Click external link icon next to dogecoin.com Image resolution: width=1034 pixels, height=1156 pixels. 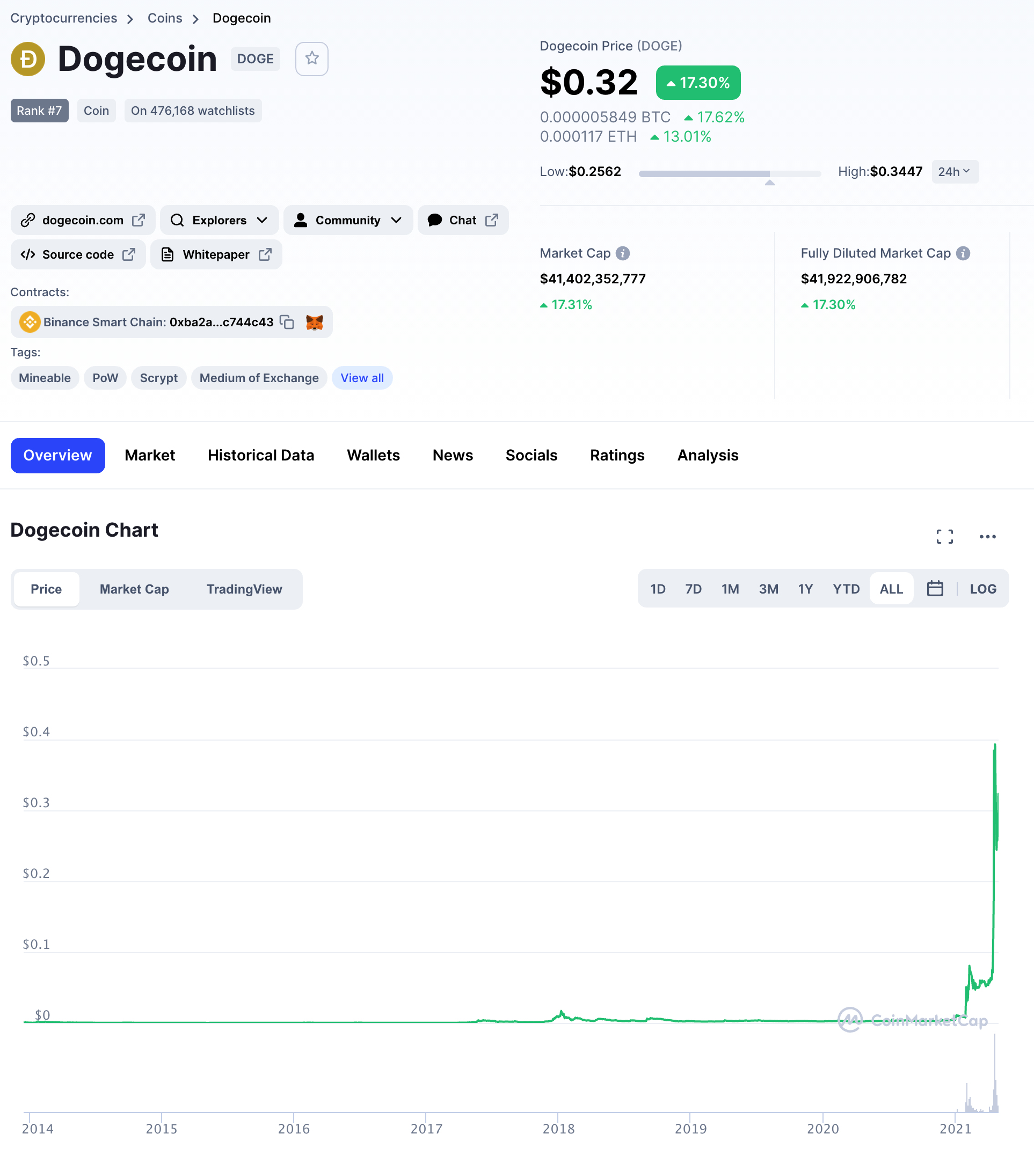click(139, 220)
